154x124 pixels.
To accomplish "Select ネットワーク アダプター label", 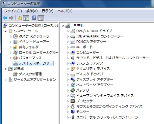I will tap(95, 85).
